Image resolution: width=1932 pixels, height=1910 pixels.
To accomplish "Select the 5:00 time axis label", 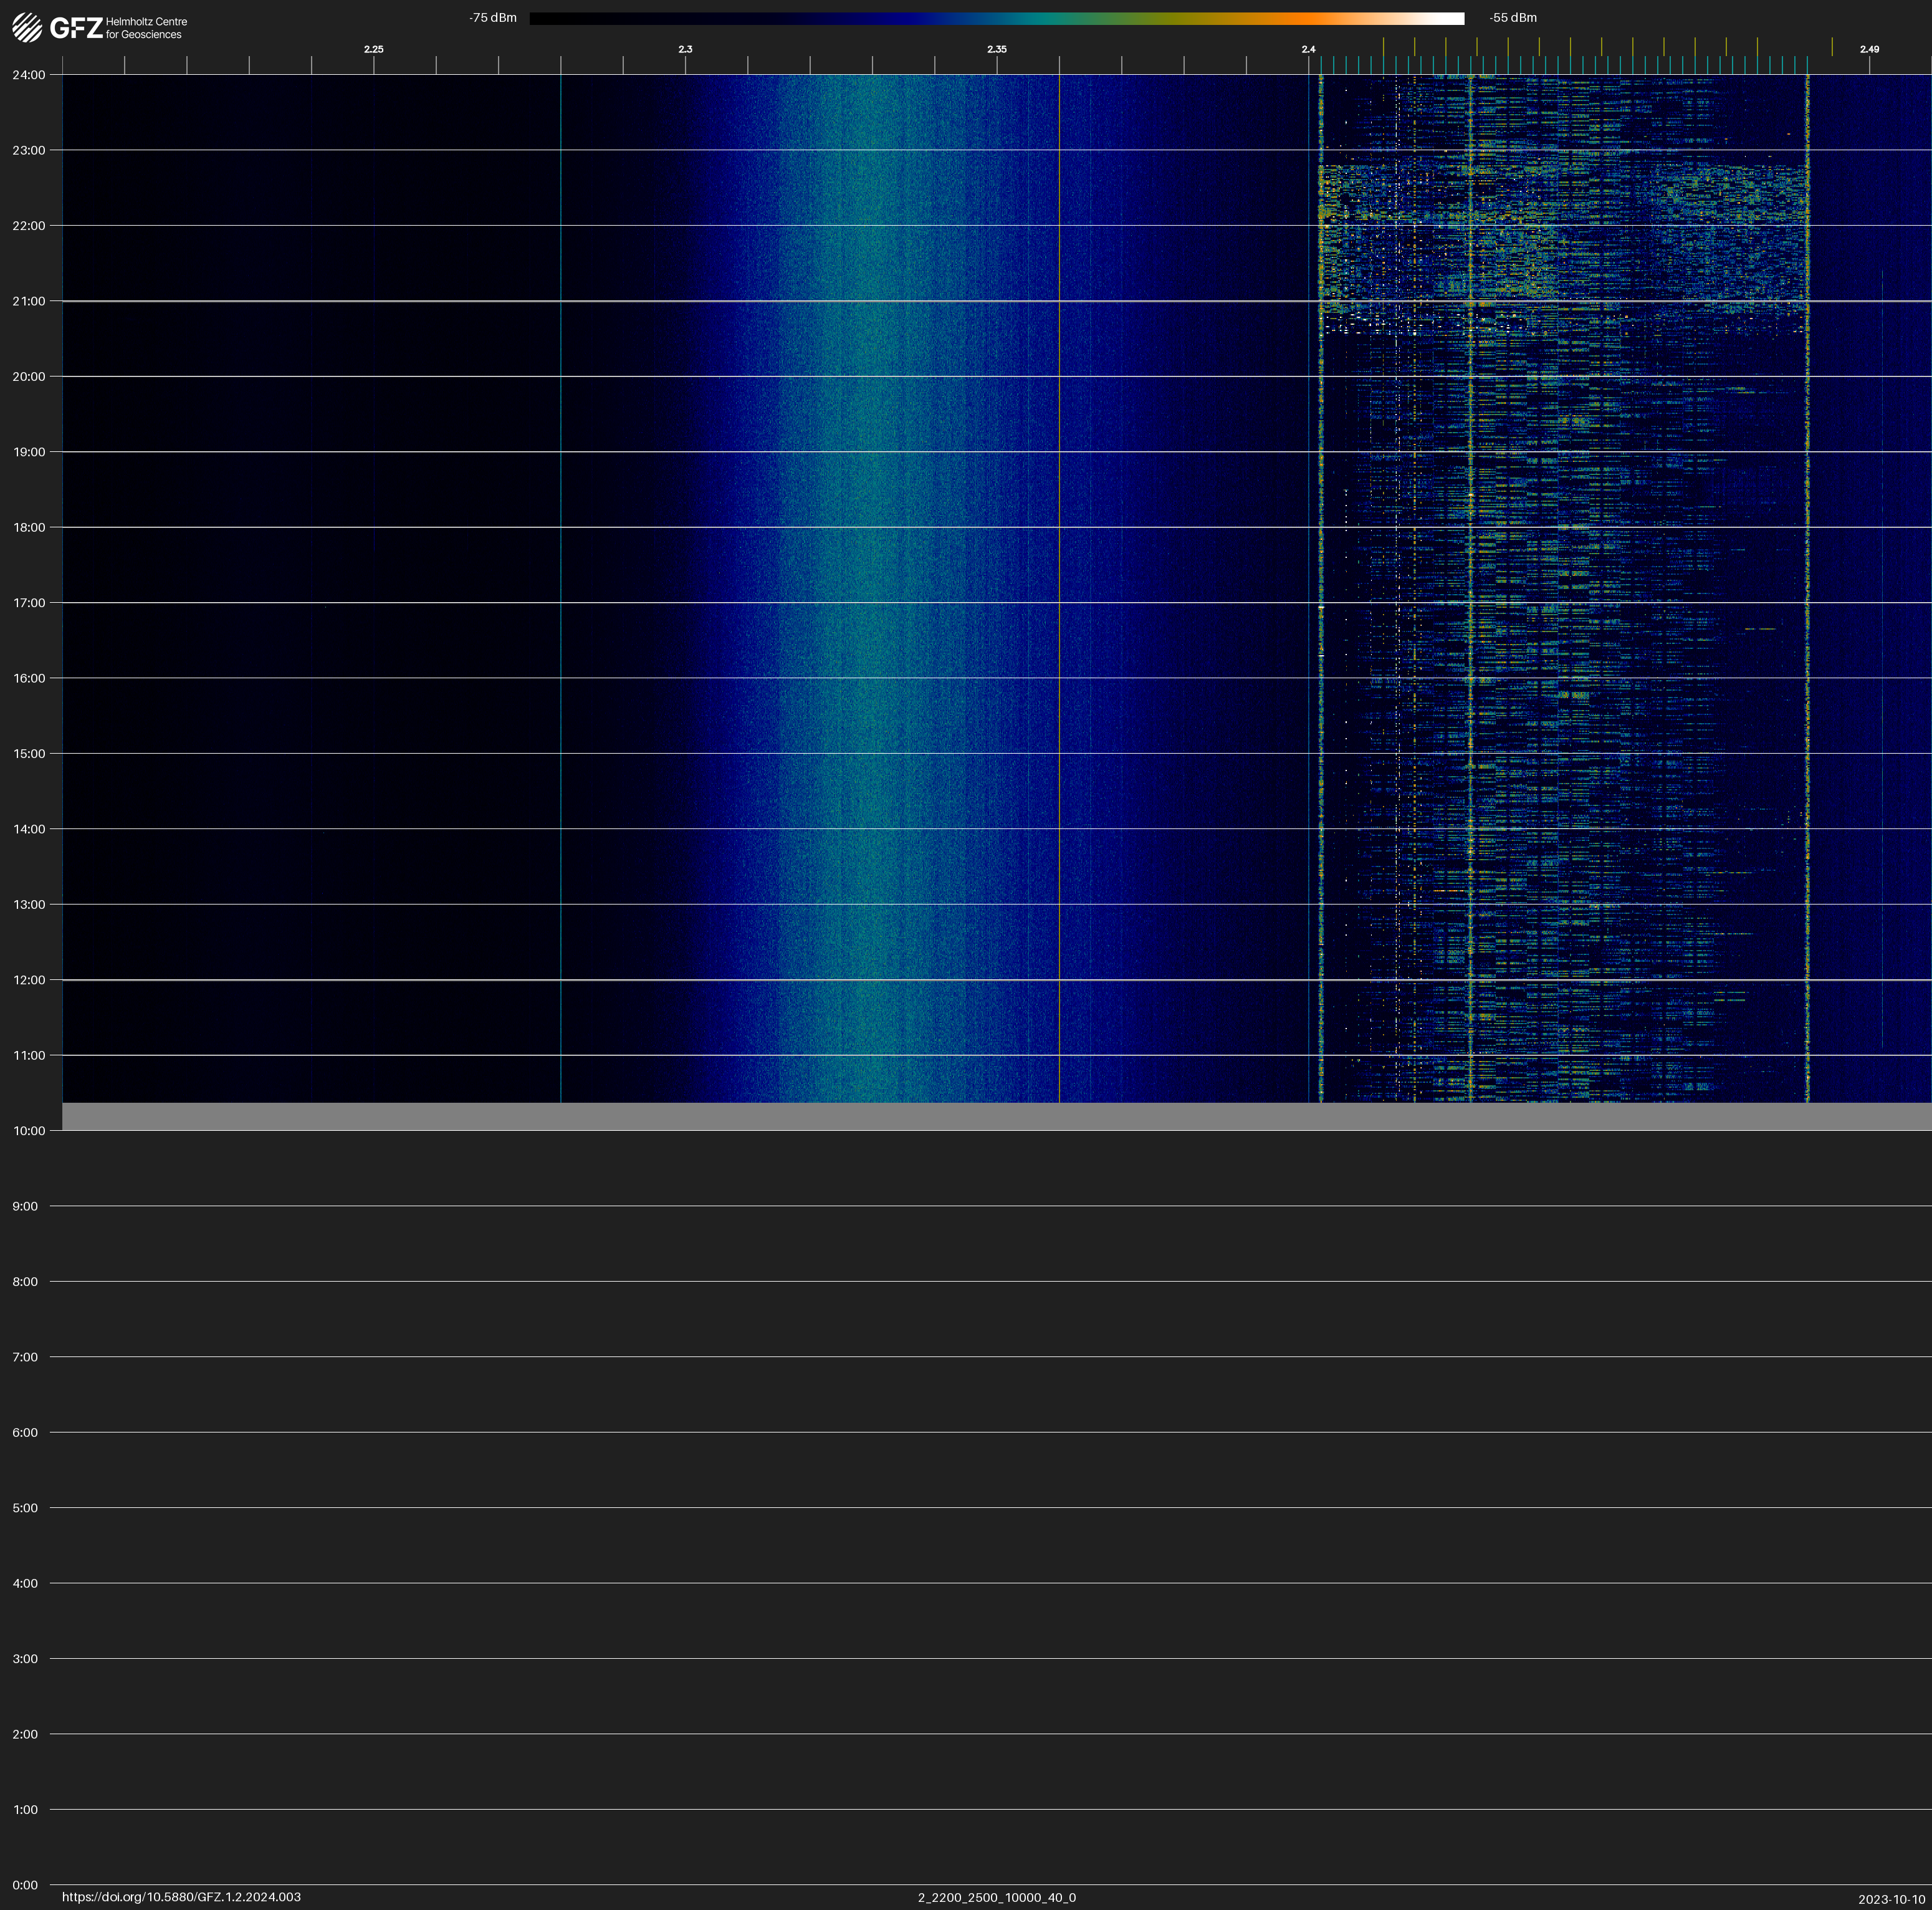I will point(25,1508).
